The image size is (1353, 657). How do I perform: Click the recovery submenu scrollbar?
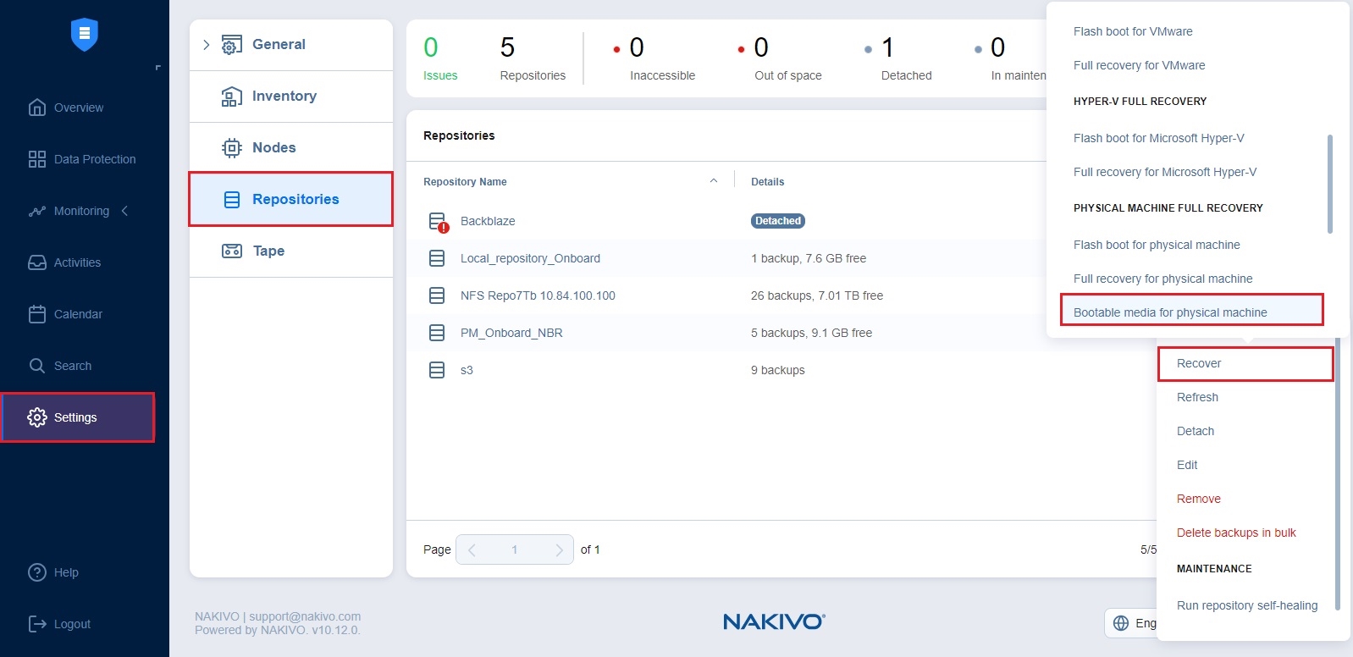coord(1329,184)
